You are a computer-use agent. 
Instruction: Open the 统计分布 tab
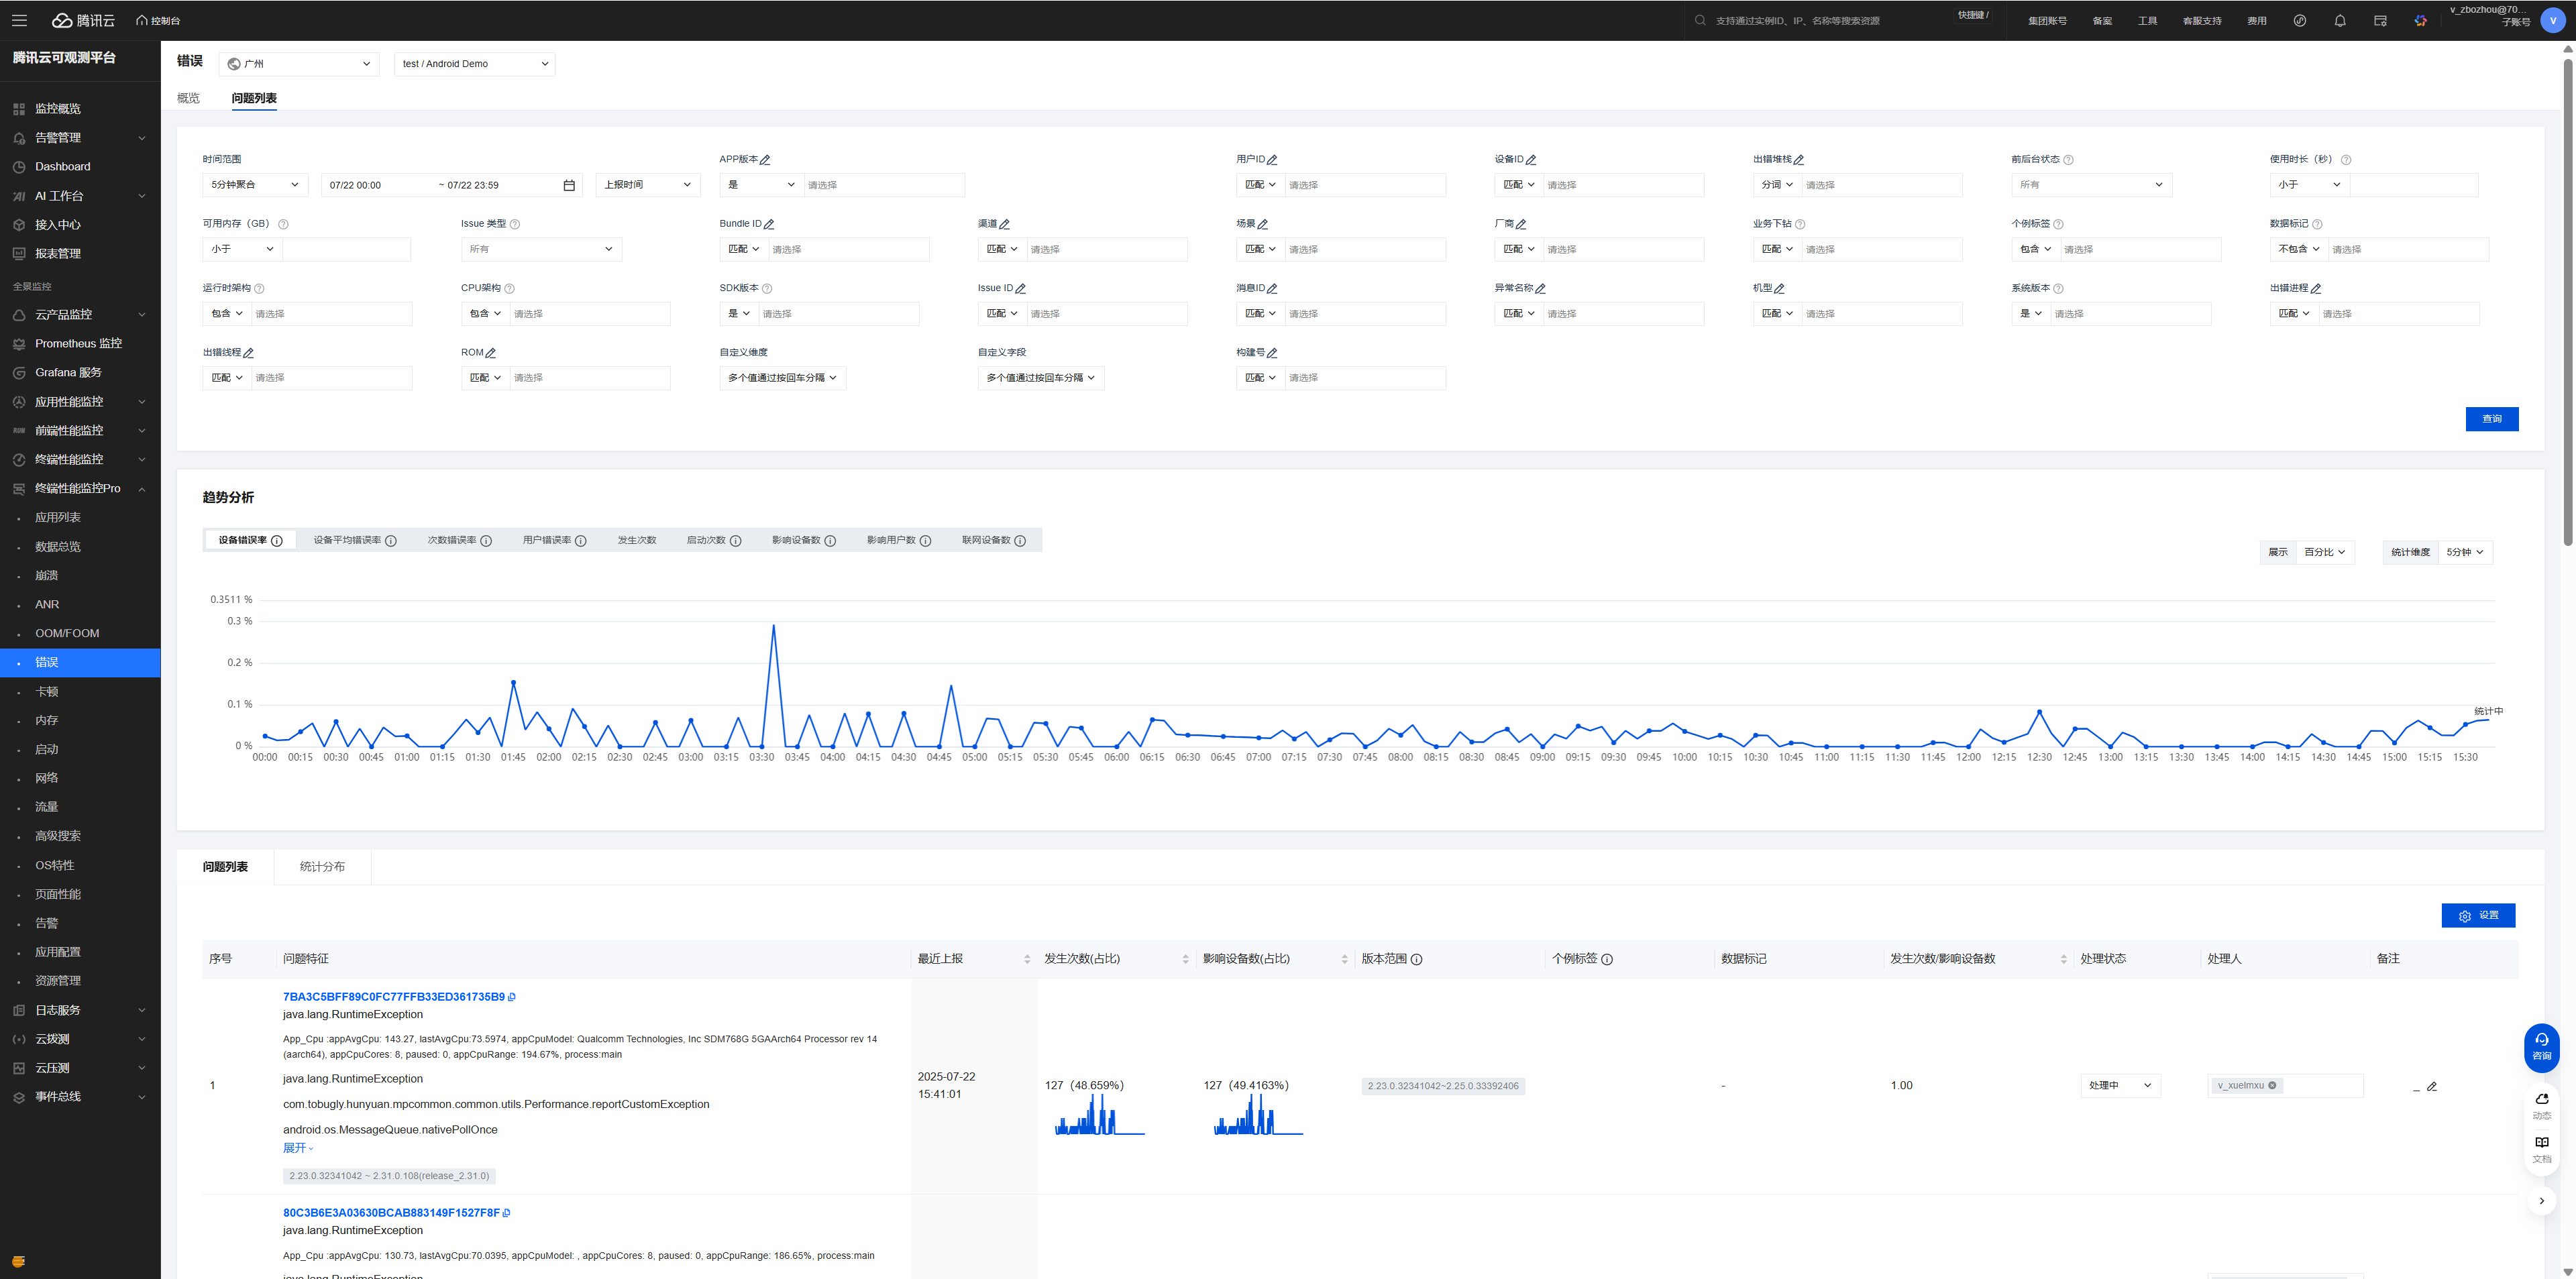point(322,867)
